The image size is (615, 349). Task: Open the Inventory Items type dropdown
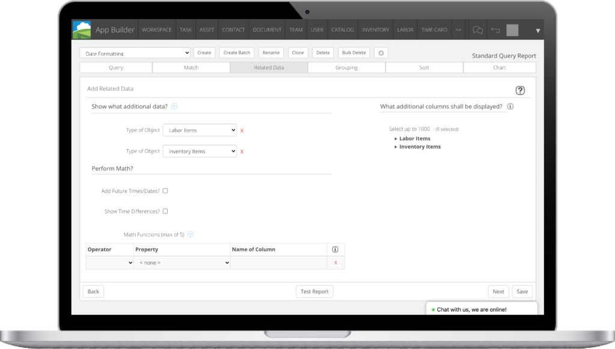click(199, 151)
